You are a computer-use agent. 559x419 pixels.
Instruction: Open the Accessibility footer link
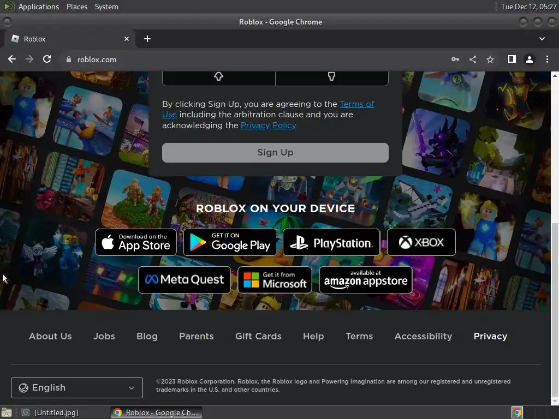423,336
